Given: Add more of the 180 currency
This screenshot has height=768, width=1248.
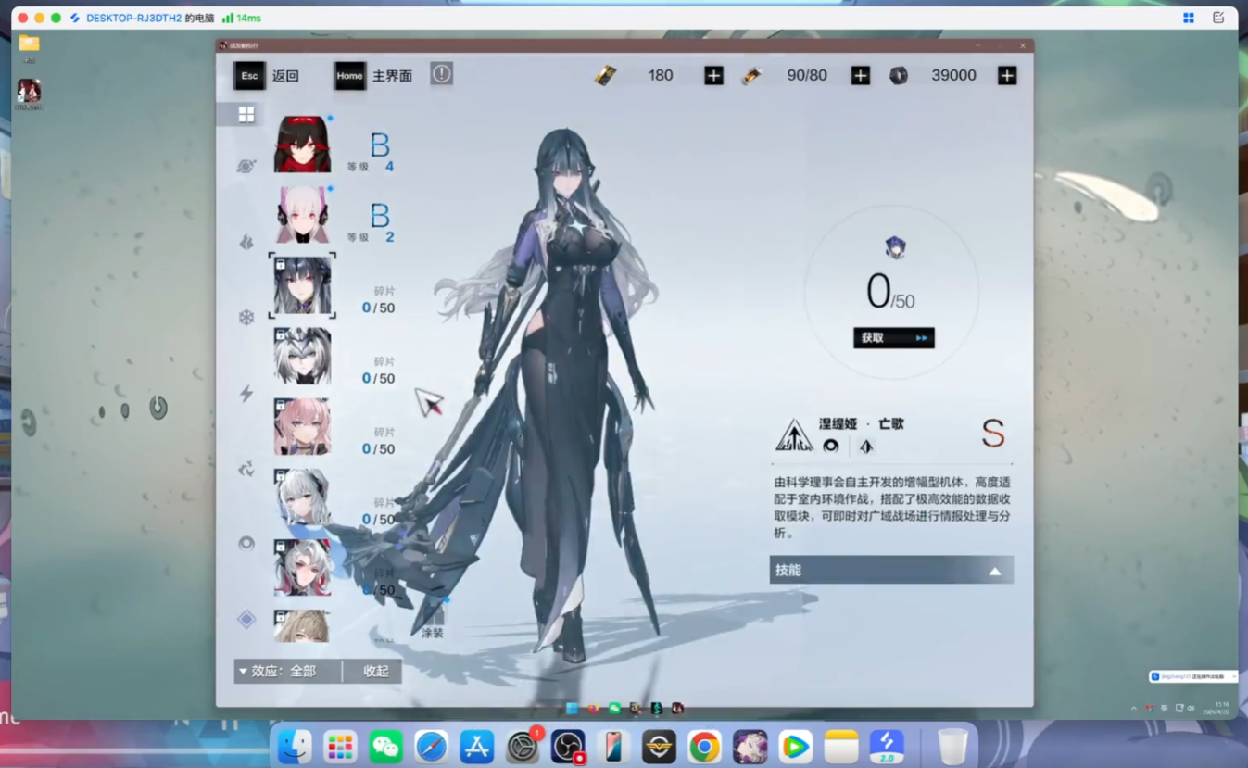Looking at the screenshot, I should [713, 76].
